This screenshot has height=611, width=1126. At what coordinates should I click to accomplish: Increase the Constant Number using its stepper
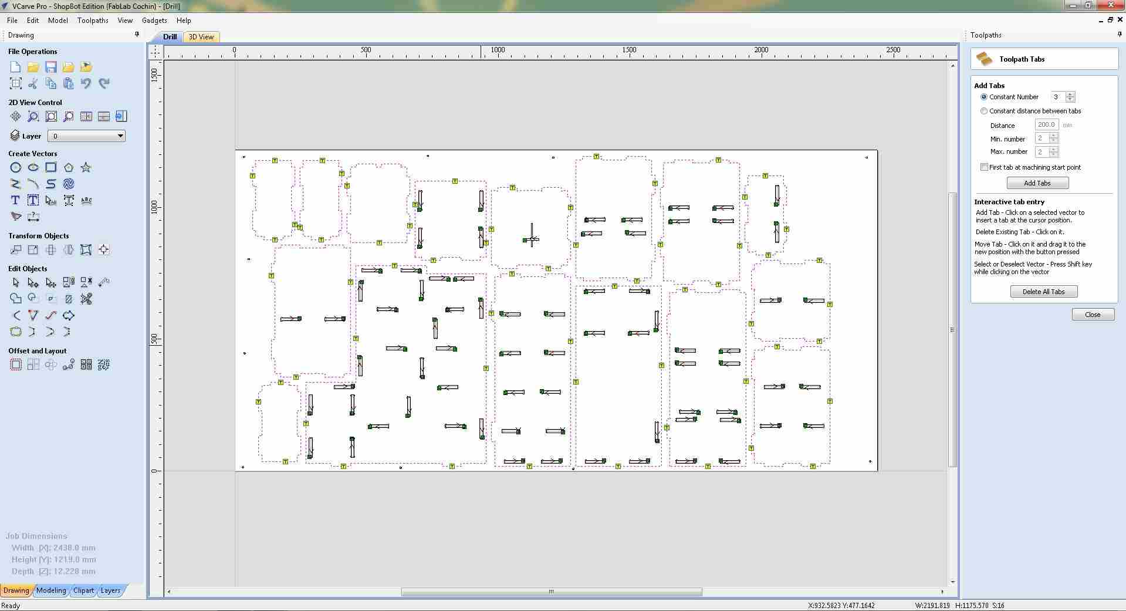tap(1070, 94)
